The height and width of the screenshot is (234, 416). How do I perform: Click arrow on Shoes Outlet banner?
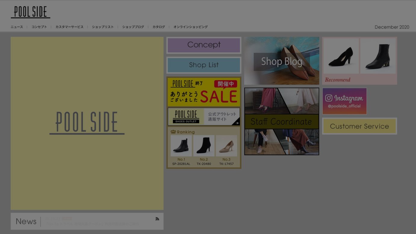click(x=237, y=123)
